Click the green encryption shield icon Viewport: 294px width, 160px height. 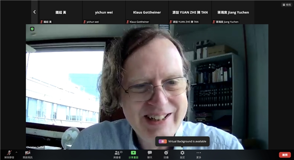(x=32, y=29)
